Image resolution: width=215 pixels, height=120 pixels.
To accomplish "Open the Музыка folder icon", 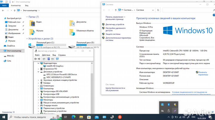I will (32, 31).
